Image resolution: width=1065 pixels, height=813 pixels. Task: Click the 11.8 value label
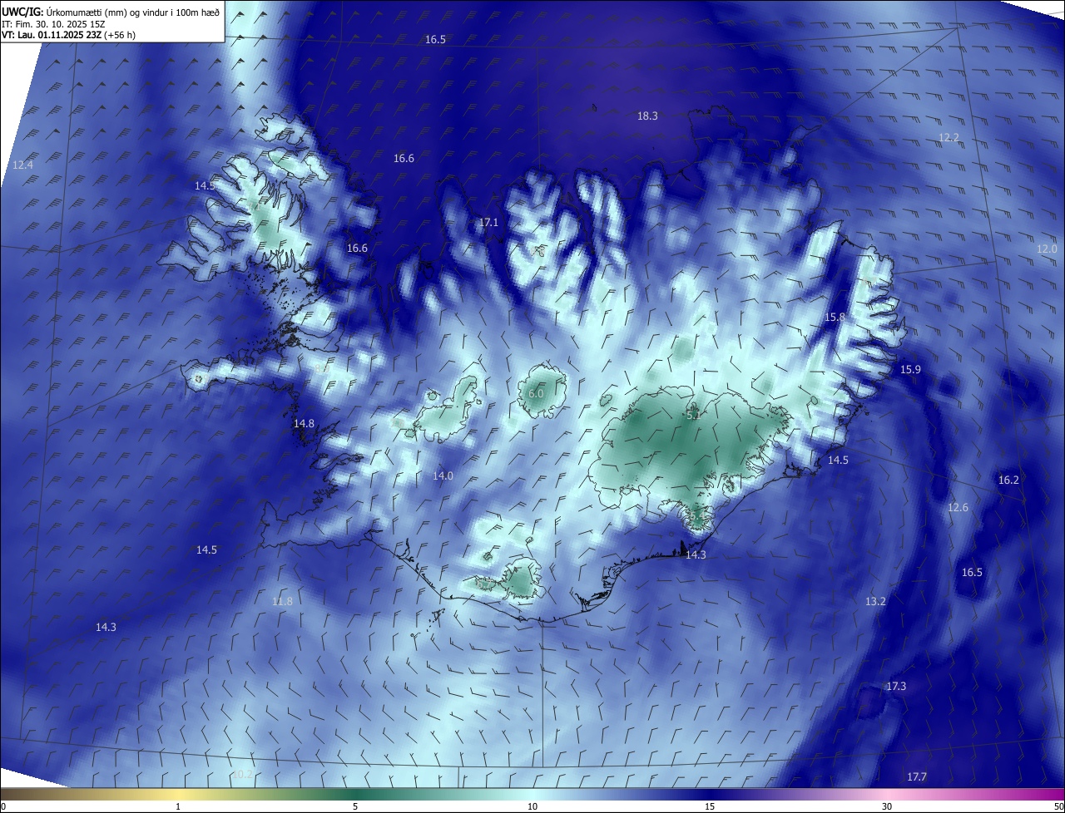[x=282, y=602]
